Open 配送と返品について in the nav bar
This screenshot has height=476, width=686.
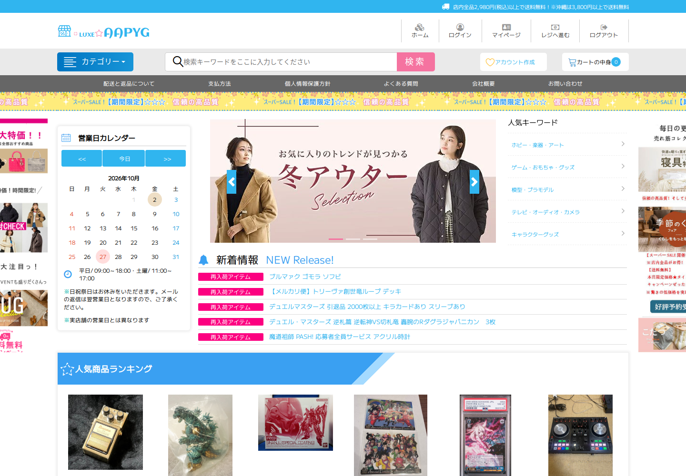pyautogui.click(x=129, y=84)
